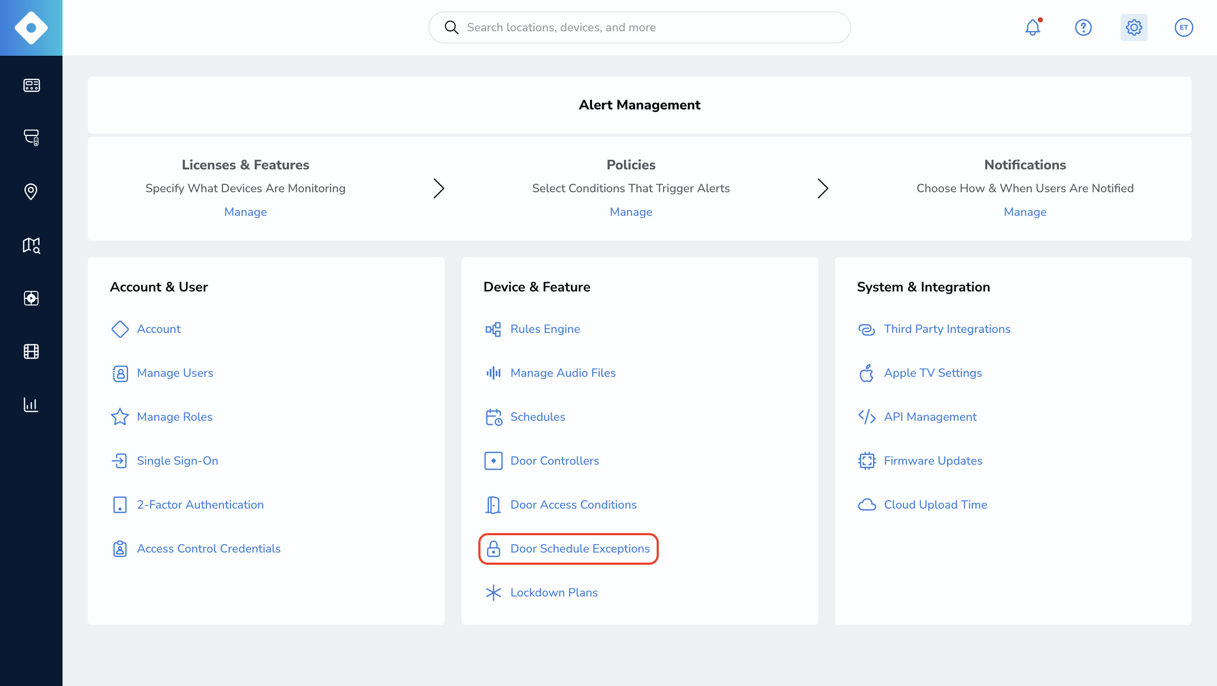Open Door Controllers
Viewport: 1217px width, 686px height.
pyautogui.click(x=555, y=461)
